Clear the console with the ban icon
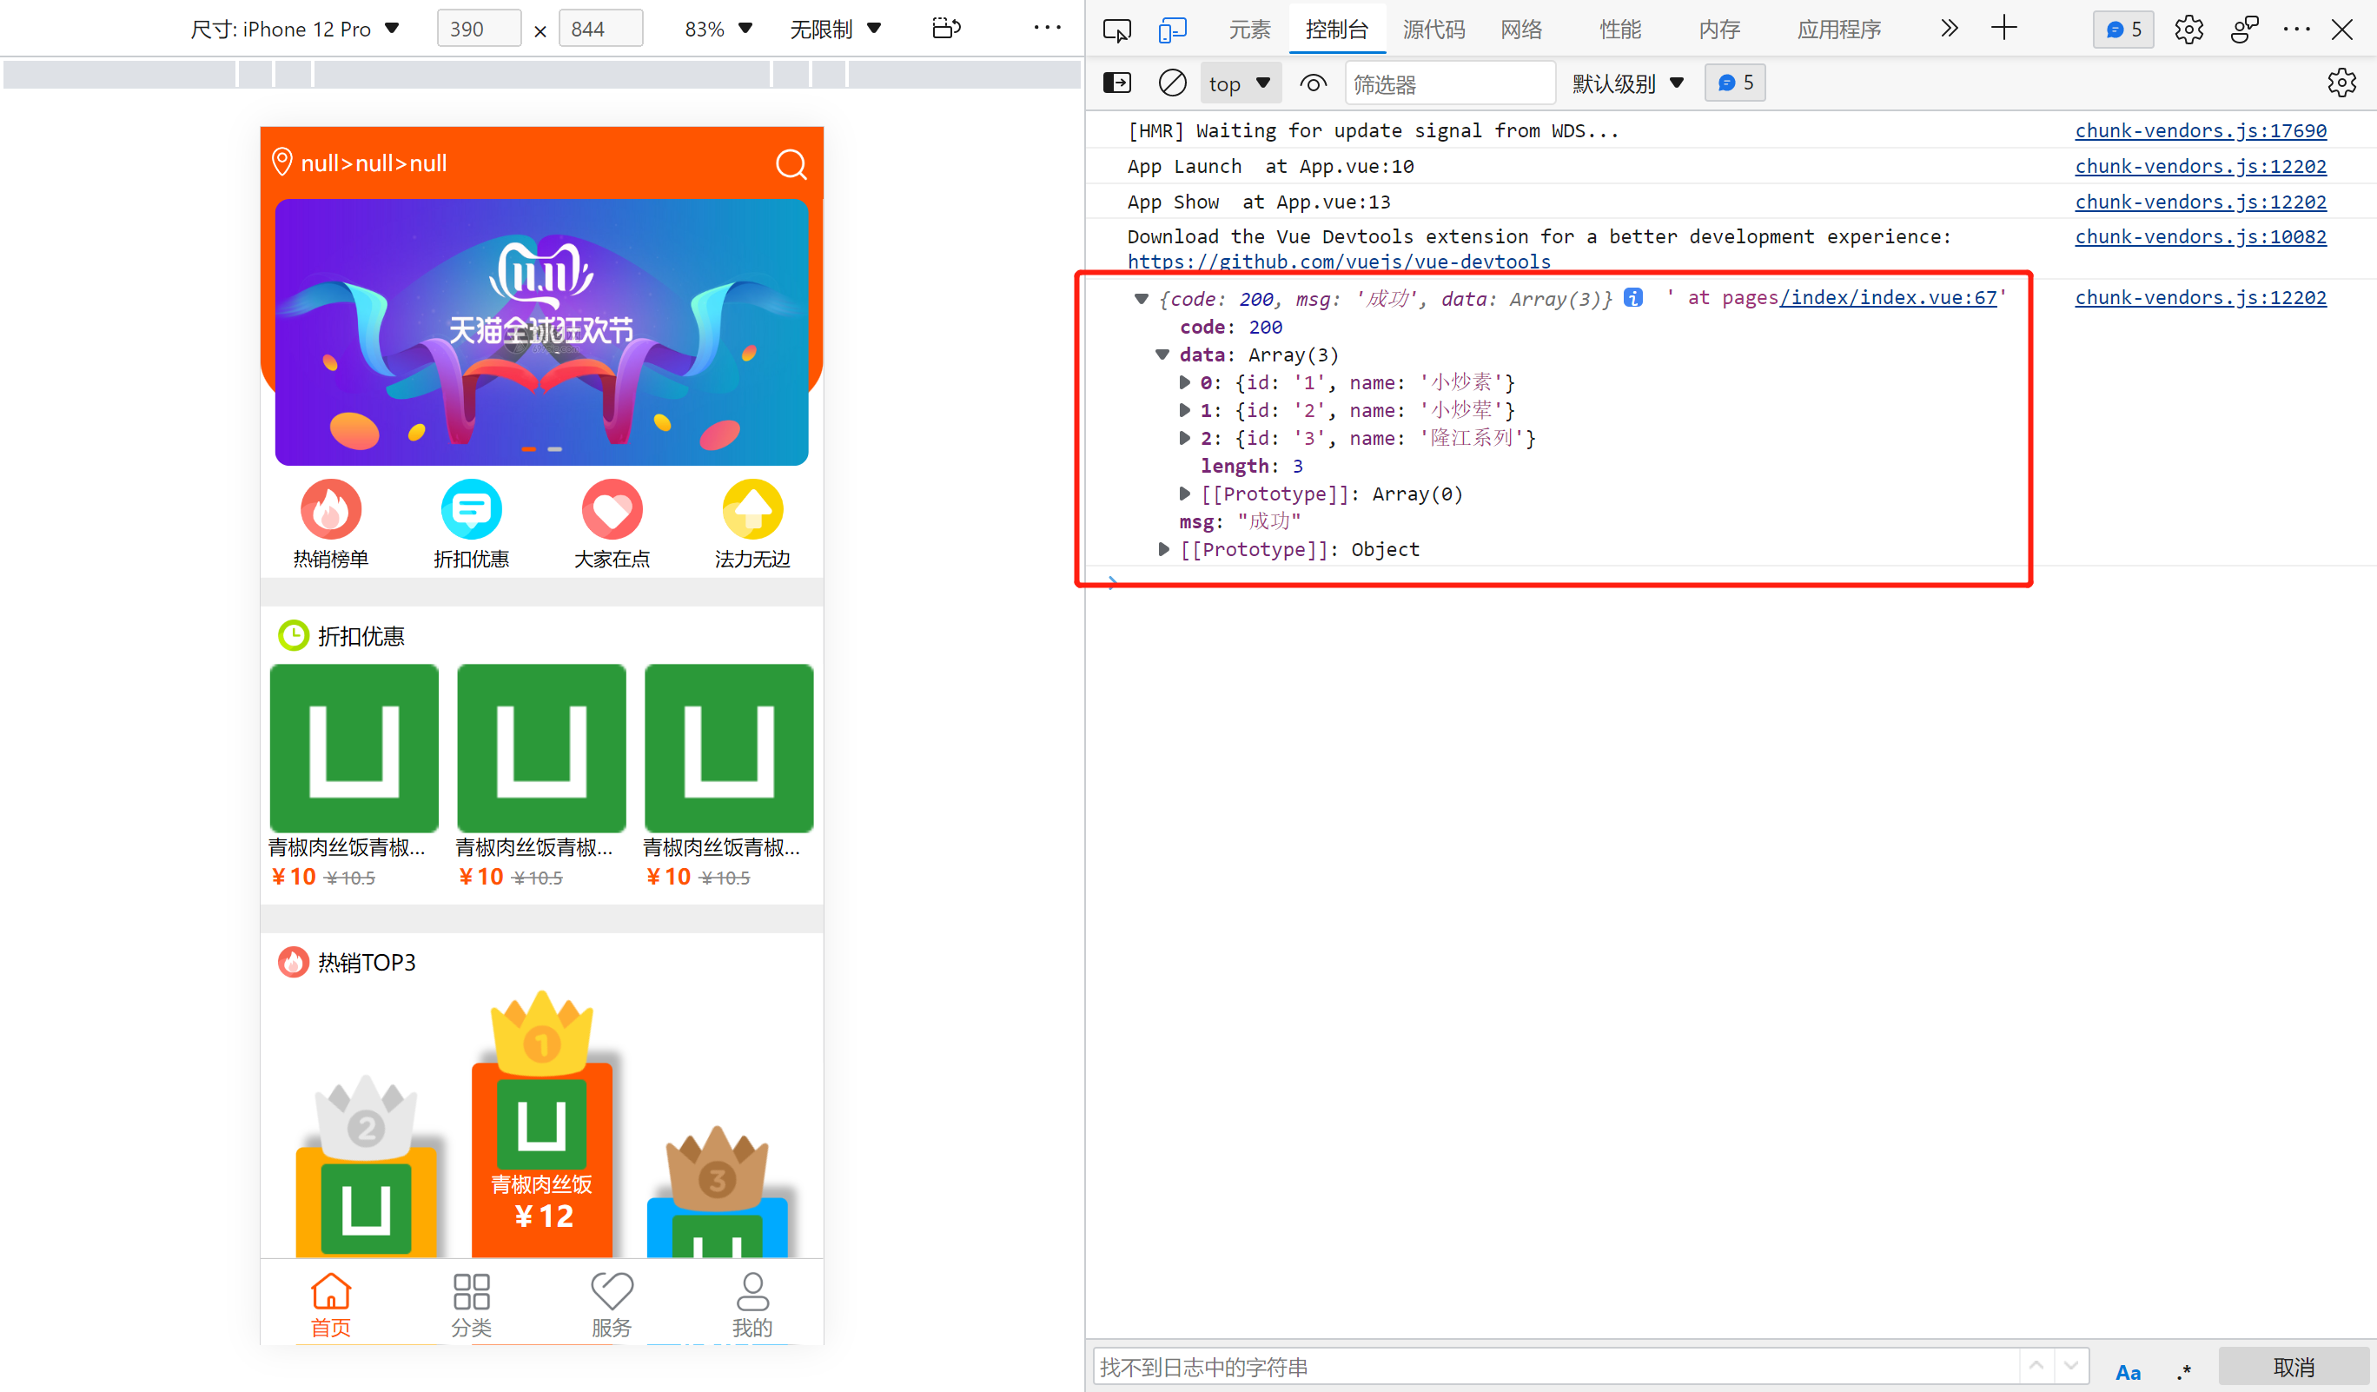 (1171, 83)
